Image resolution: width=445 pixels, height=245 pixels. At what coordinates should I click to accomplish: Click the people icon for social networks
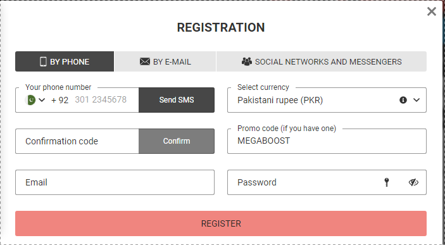click(x=247, y=61)
